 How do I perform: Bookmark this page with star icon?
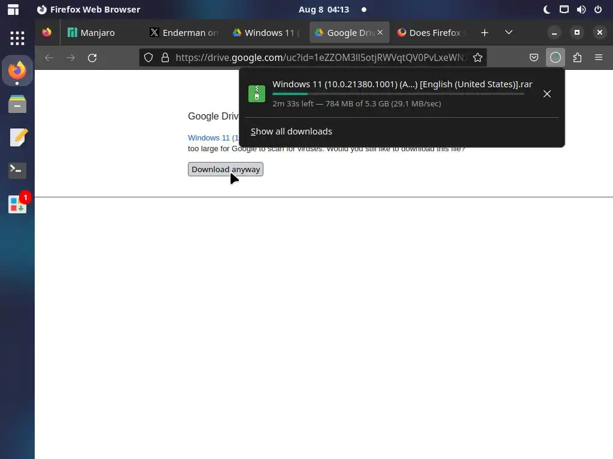477,58
